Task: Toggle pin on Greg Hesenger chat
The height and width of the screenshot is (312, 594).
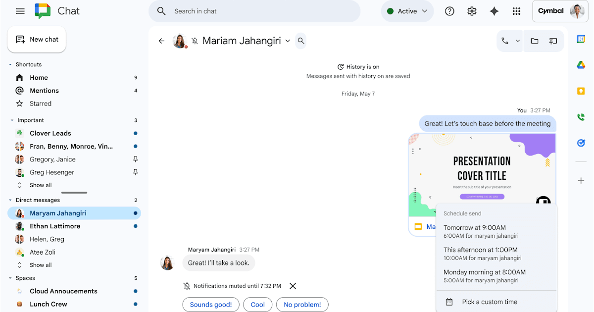Action: pyautogui.click(x=136, y=172)
